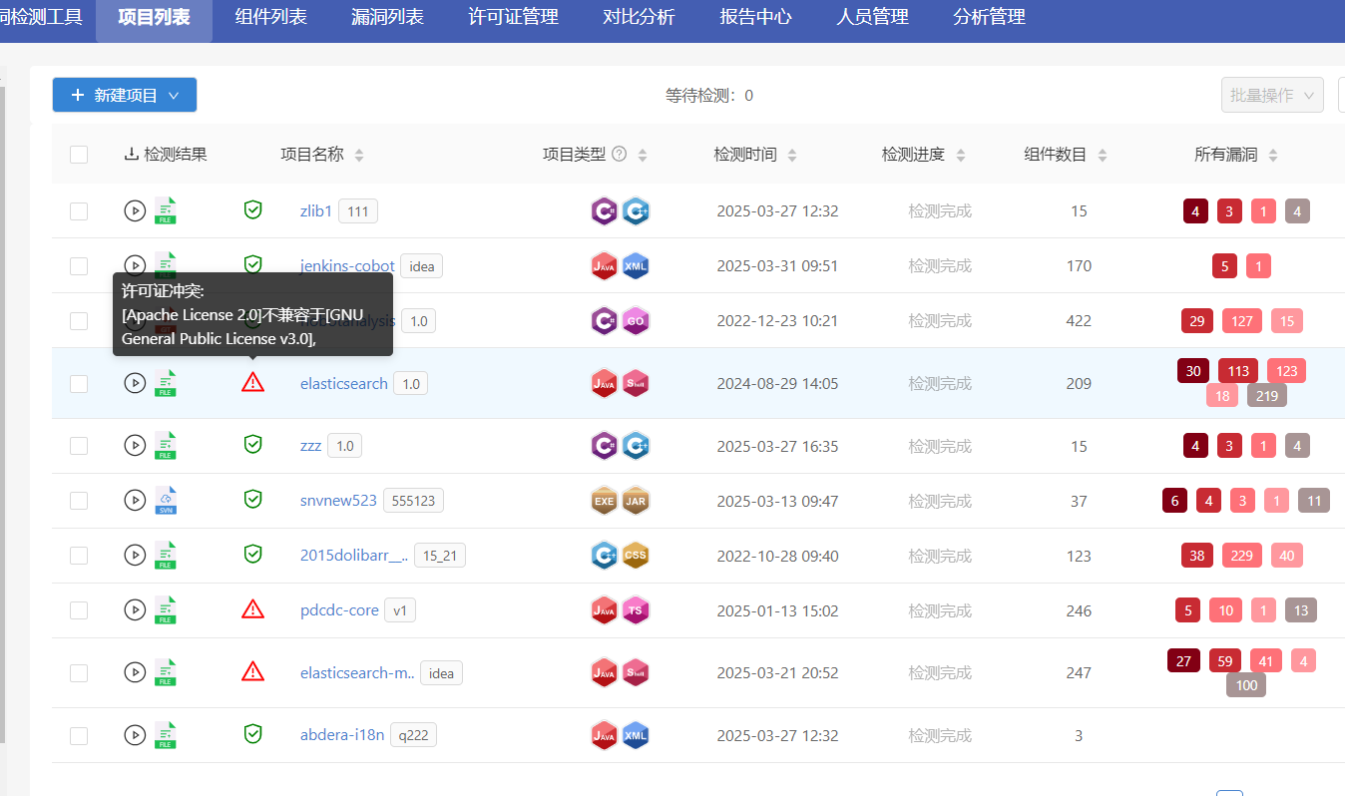Check the abdera-i18n row checkbox

79,735
